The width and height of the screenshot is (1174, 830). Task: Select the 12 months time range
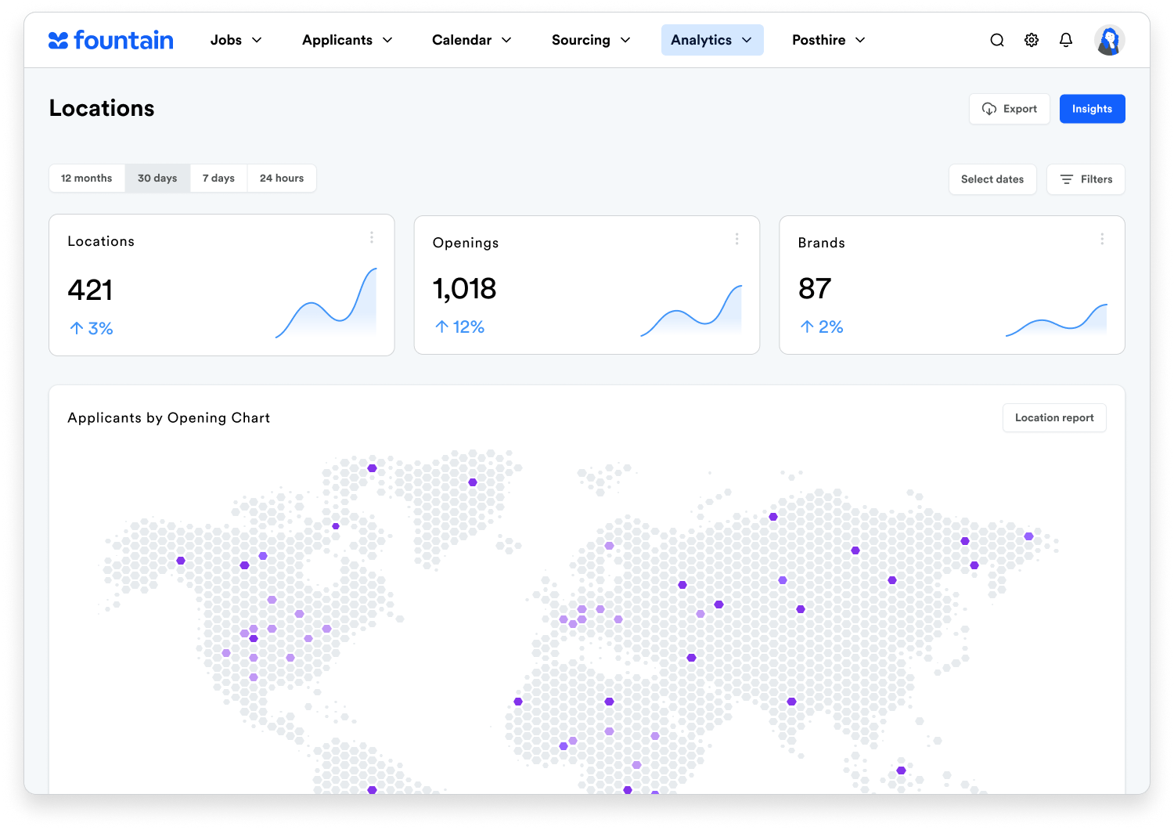pos(87,179)
